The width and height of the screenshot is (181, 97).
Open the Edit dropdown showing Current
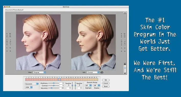click(93, 72)
